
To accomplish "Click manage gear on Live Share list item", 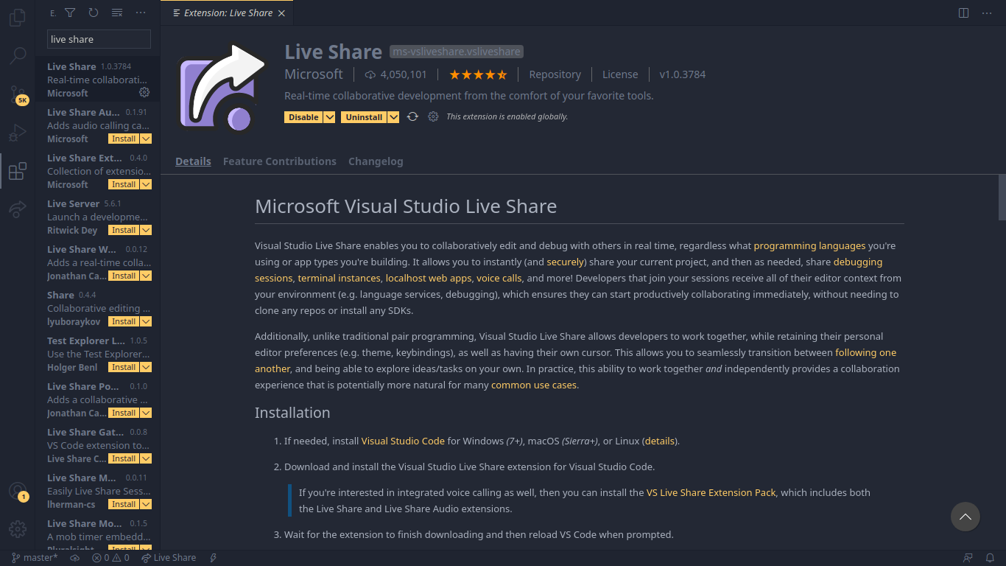I will (x=144, y=92).
